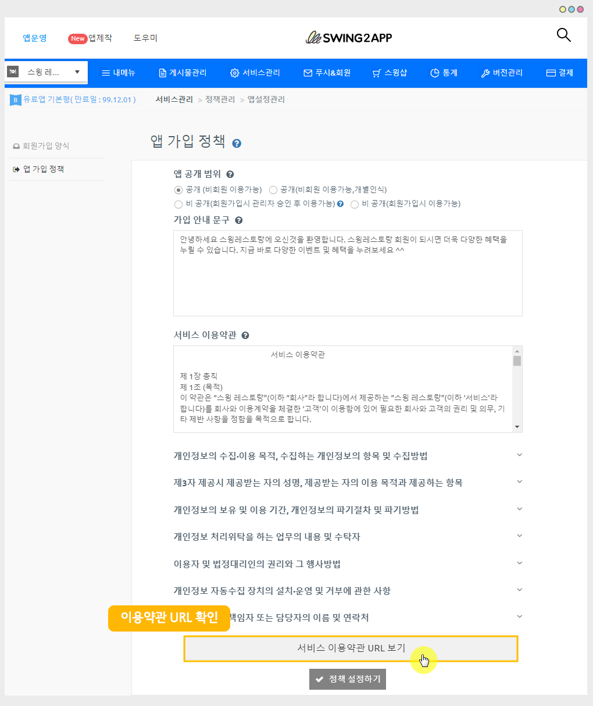Choose 비 공개(회원가입시 이용가능) radio option
This screenshot has width=593, height=706.
[x=355, y=204]
